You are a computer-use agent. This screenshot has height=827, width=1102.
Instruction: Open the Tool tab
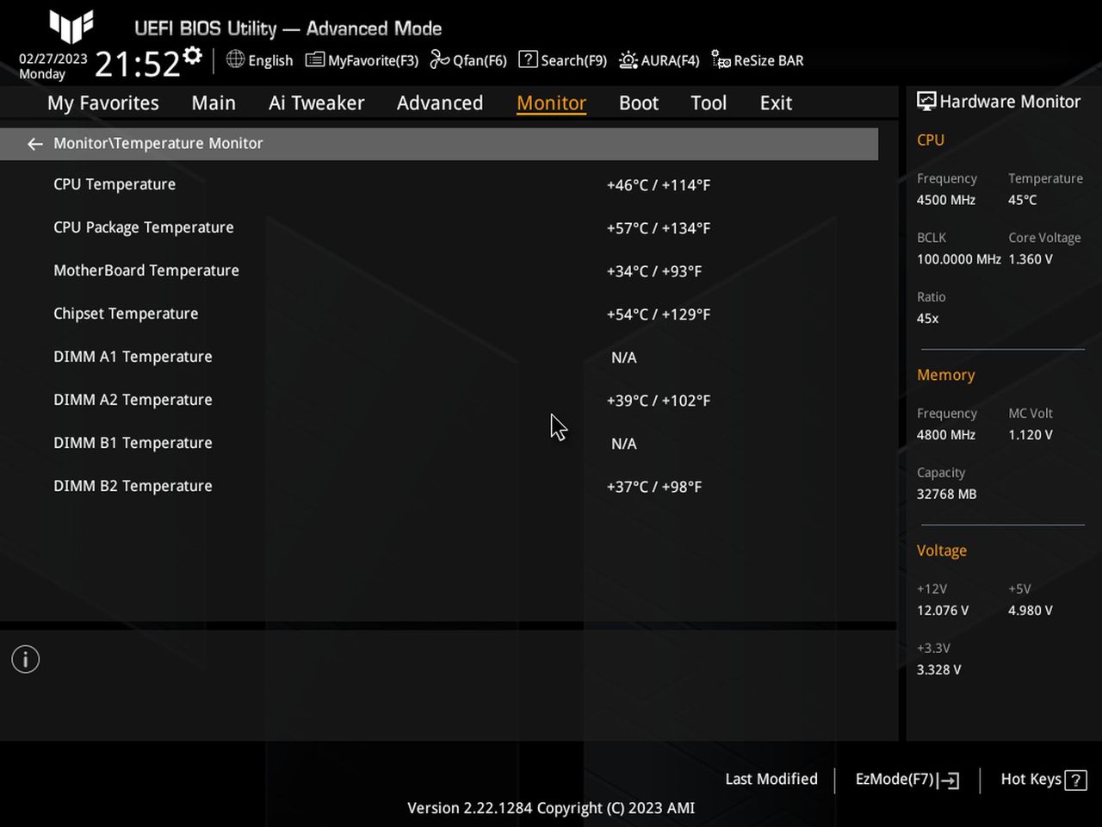[709, 103]
